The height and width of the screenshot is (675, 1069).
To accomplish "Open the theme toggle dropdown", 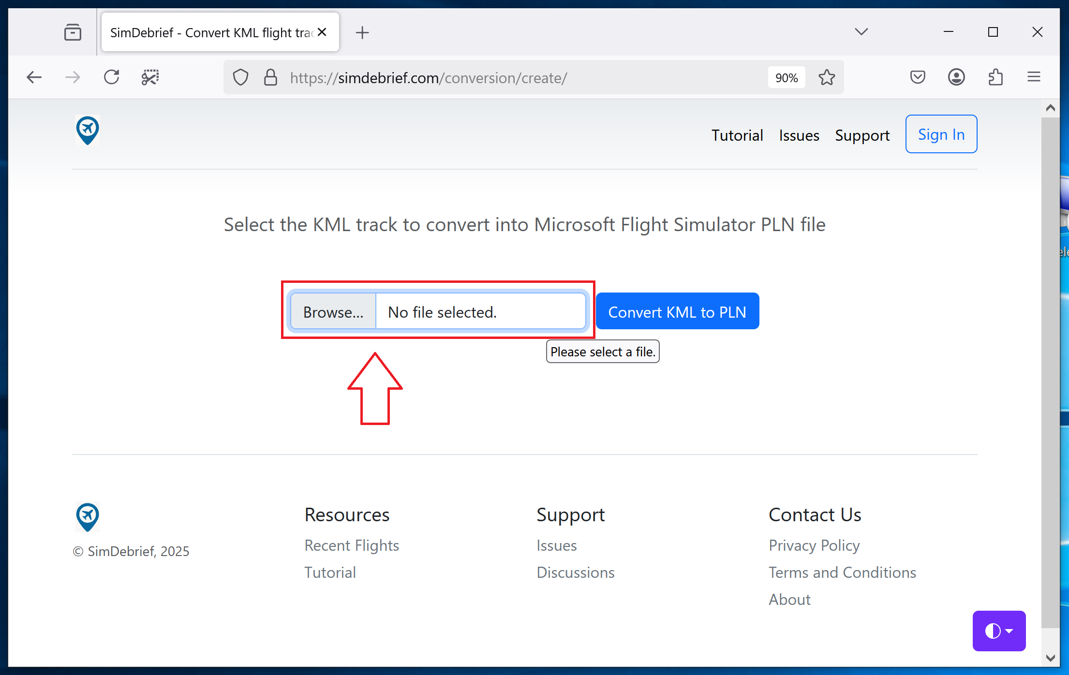I will (999, 631).
